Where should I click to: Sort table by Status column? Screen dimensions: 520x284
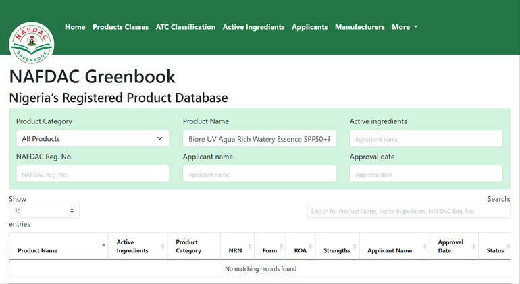(495, 246)
